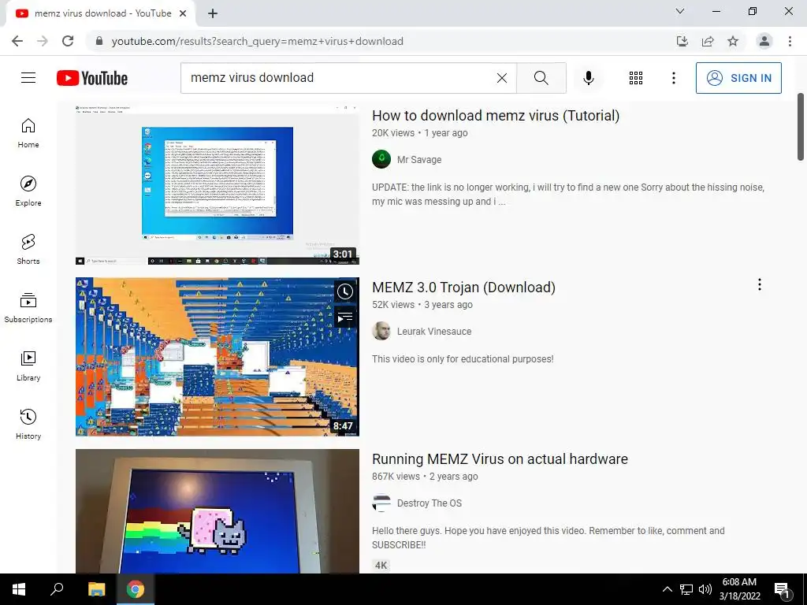This screenshot has height=605, width=807.
Task: Visit Leurak Vinesauce channel name
Action: point(434,332)
